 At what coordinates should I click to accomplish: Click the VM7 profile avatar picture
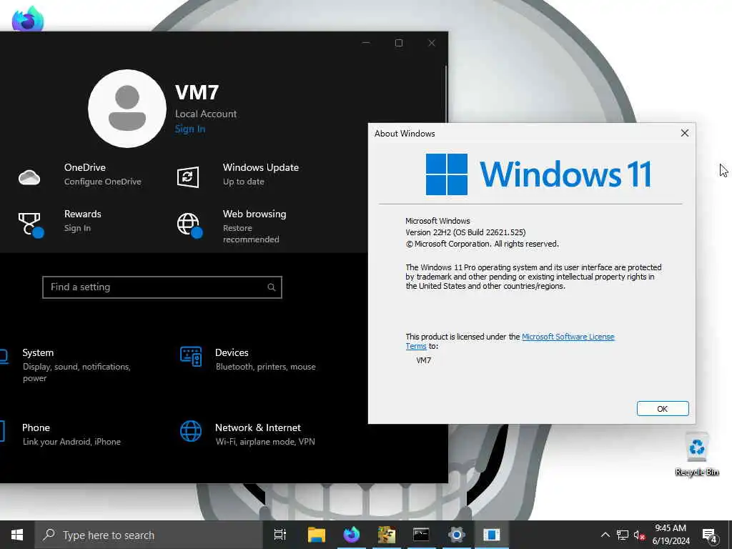pyautogui.click(x=127, y=109)
